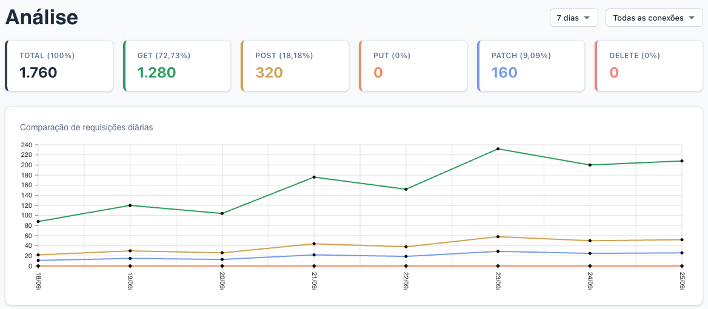Click the 18/09/ x-axis date label
Screen dimensions: 708x309
click(x=38, y=281)
